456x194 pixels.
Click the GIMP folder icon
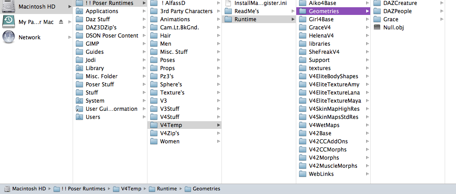[x=79, y=44]
